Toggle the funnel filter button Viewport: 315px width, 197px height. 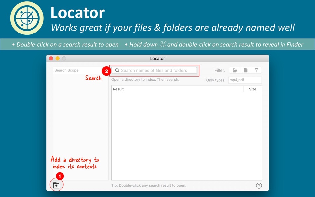coord(256,70)
